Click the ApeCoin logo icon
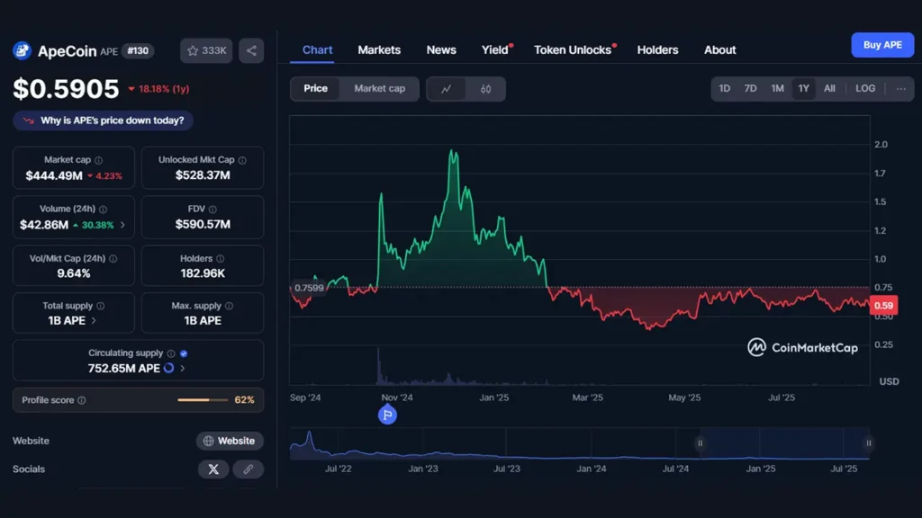The width and height of the screenshot is (922, 518). click(x=23, y=50)
